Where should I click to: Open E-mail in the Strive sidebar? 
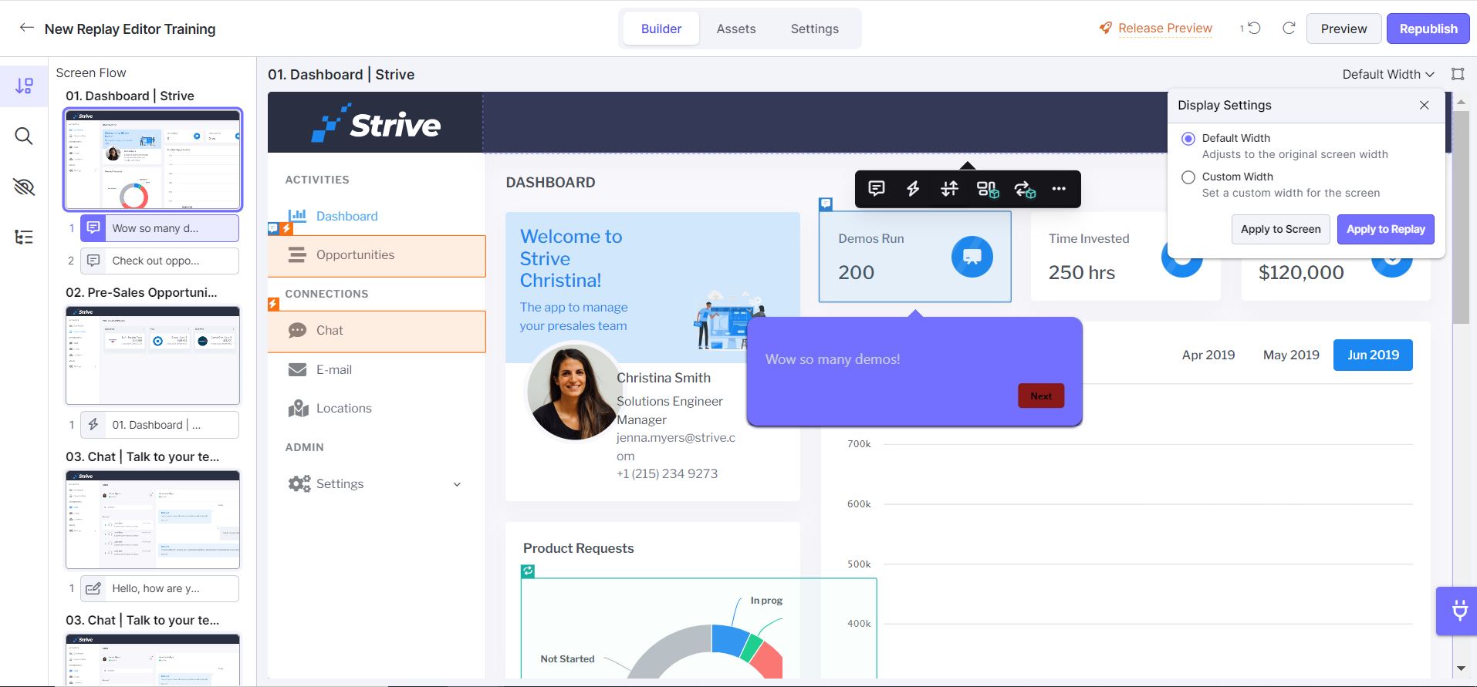click(334, 370)
